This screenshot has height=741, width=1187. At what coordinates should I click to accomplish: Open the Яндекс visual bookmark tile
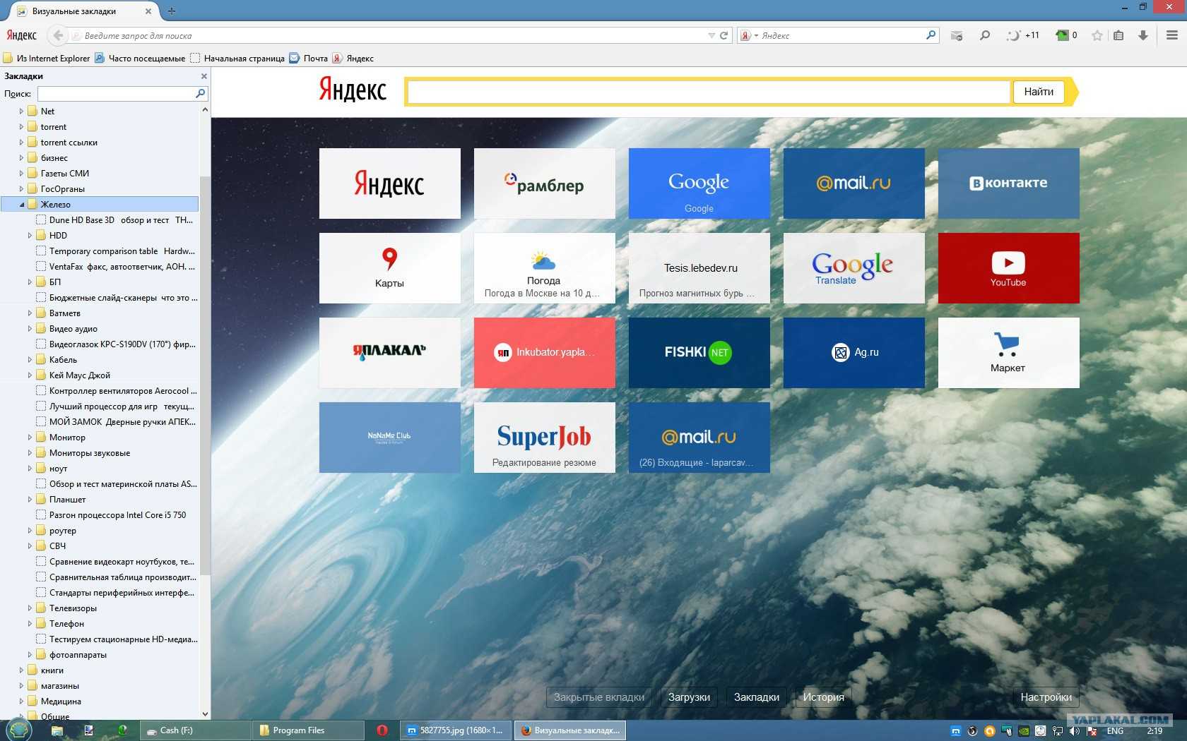point(389,183)
